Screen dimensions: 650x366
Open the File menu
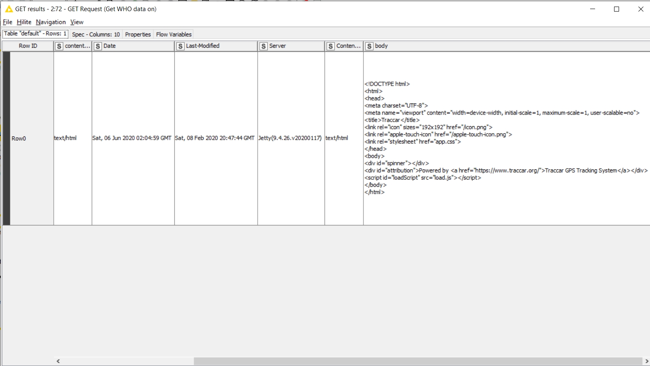(7, 22)
